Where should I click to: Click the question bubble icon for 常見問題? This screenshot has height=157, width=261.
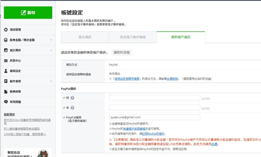click(x=6, y=102)
